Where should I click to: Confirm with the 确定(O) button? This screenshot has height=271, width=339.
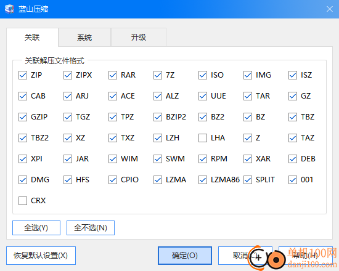(x=185, y=256)
